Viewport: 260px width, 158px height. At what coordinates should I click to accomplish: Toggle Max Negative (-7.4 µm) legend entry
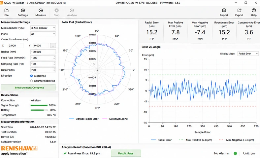point(236,140)
